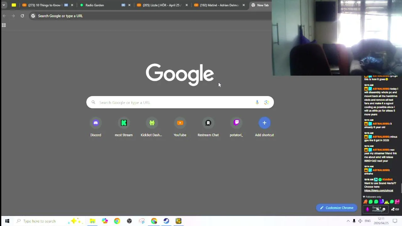Show hidden system tray icons
Image resolution: width=402 pixels, height=226 pixels.
[x=348, y=221]
